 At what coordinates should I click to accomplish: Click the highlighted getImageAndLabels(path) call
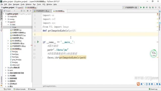pyautogui.click(x=73, y=57)
